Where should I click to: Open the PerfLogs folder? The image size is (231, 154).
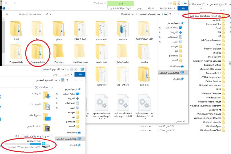click(59, 54)
